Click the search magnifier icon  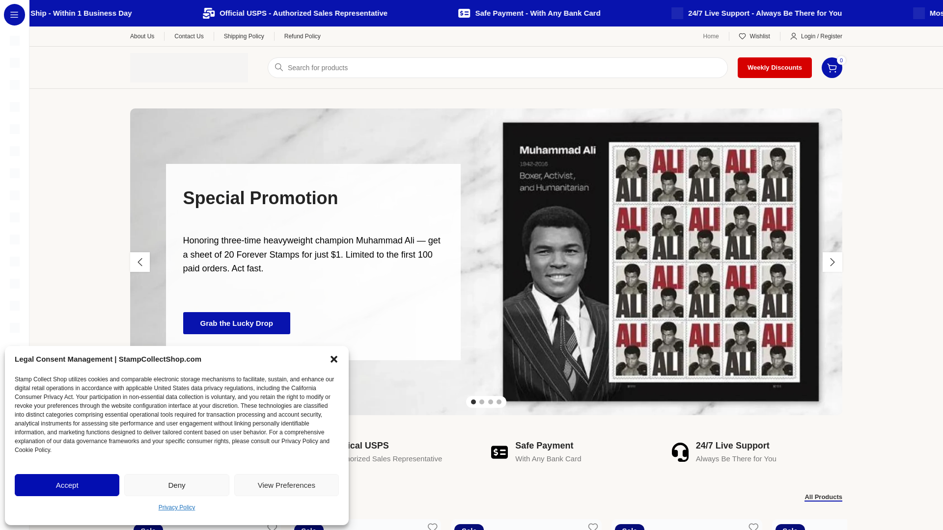[279, 67]
